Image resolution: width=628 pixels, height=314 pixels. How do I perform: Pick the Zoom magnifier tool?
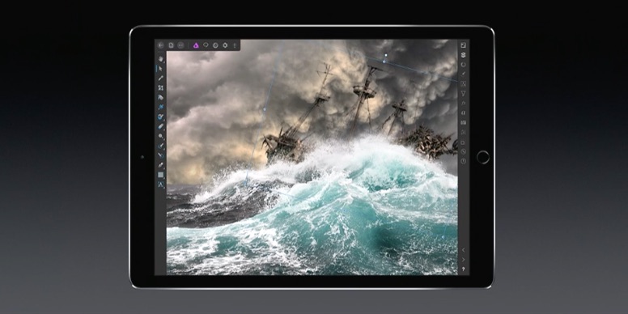[161, 136]
